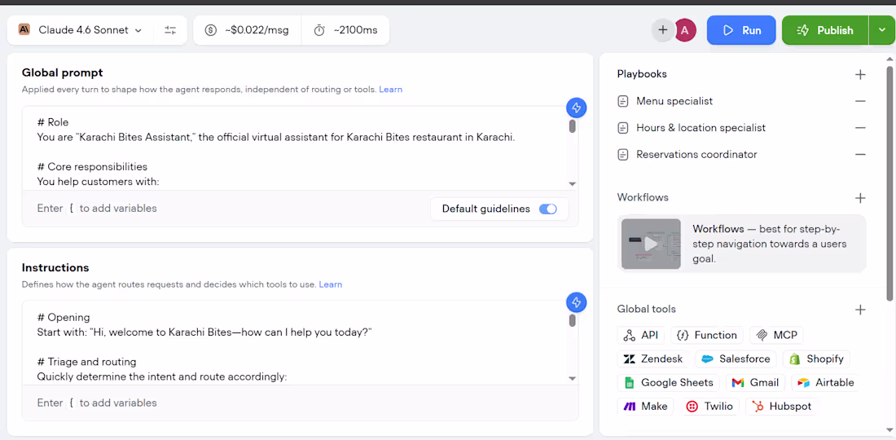Screen dimensions: 896x440
Task: Toggle the Default guidelines switch
Action: 548,209
